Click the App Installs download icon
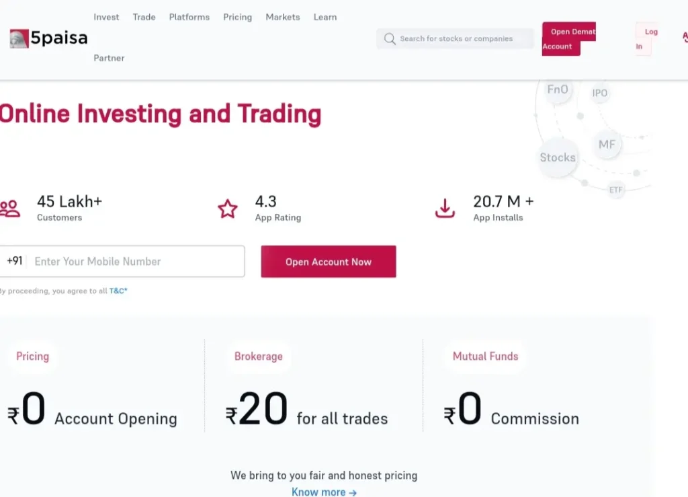Screen dimensions: 688x497 coord(445,208)
